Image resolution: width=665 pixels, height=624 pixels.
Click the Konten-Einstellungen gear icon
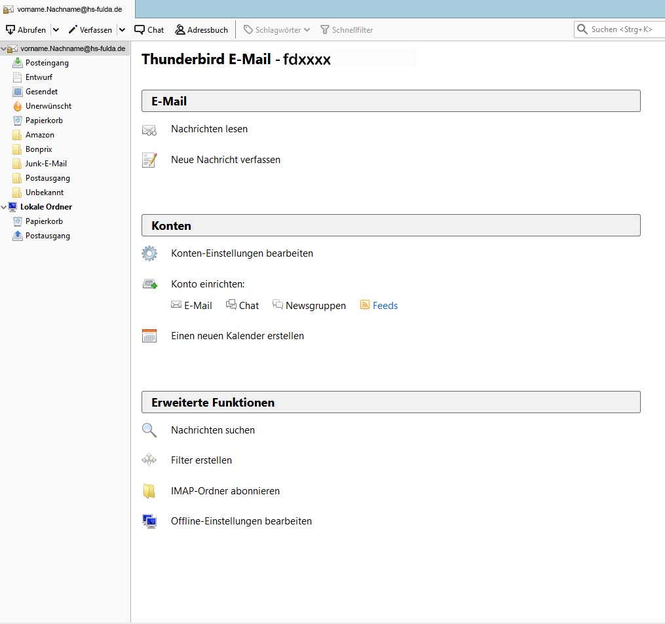(149, 253)
